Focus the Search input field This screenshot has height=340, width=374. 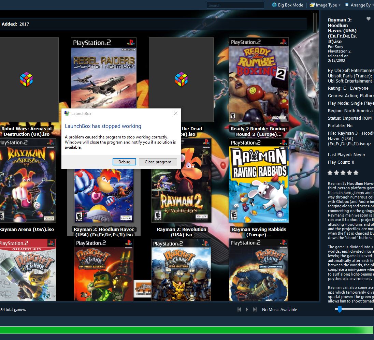click(x=235, y=5)
